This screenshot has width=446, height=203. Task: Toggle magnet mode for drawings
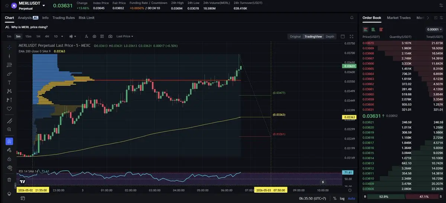[x=9, y=141]
